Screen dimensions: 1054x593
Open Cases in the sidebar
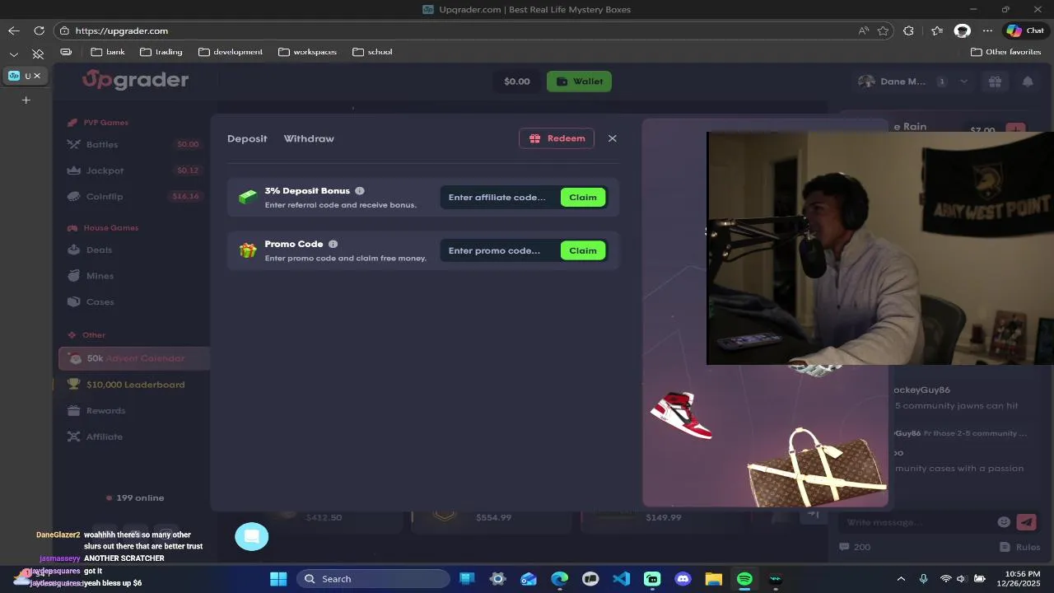(x=100, y=301)
